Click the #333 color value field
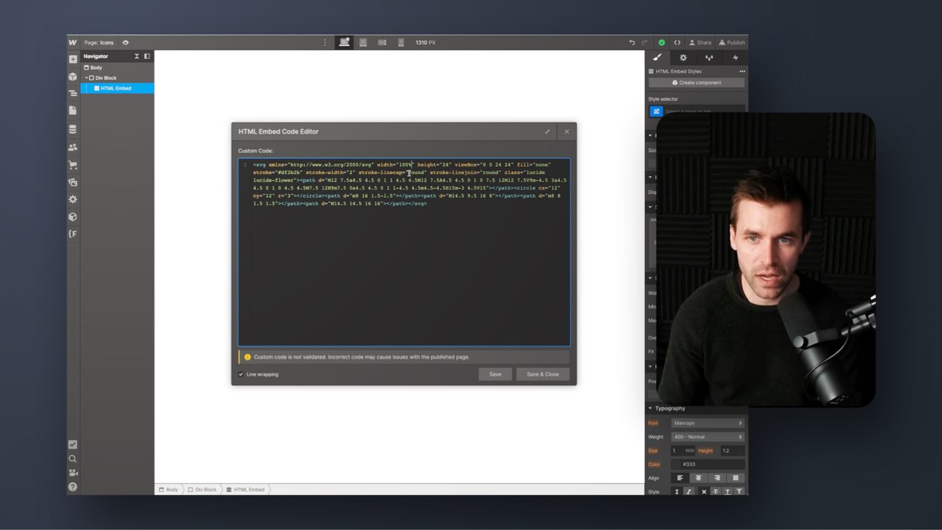This screenshot has height=530, width=942. tap(713, 465)
